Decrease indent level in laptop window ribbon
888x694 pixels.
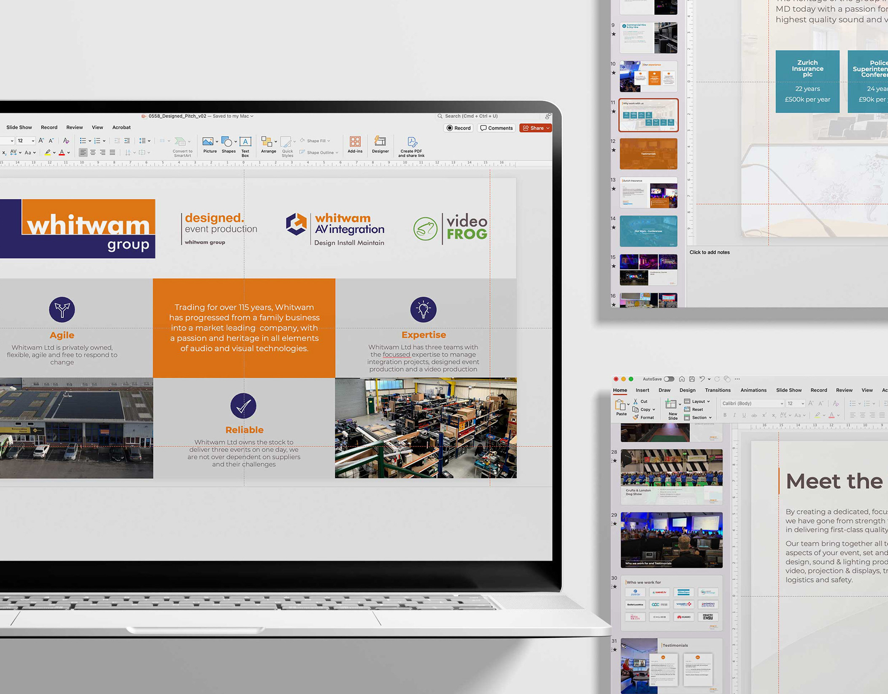pyautogui.click(x=117, y=141)
